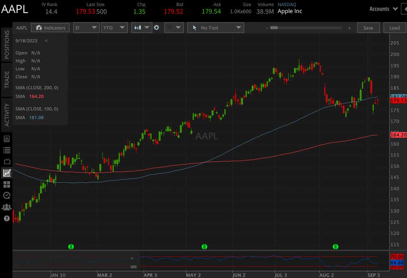Click the Volume value 38.9M
Image resolution: width=407 pixels, height=278 pixels.
265,11
